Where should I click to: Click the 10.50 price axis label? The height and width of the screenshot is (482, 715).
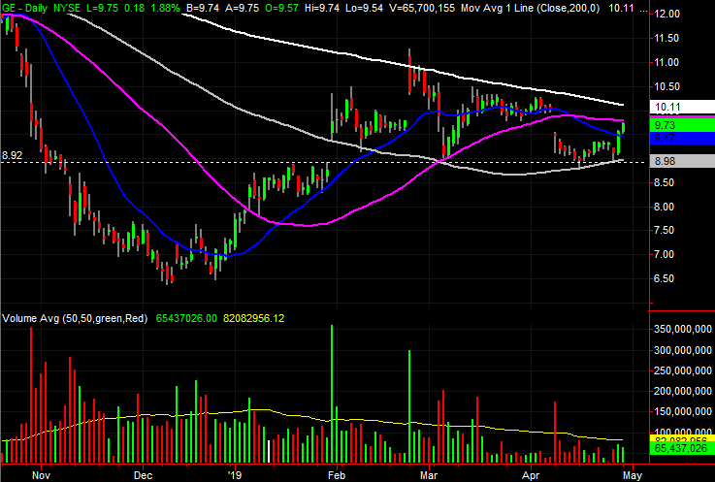[x=666, y=86]
